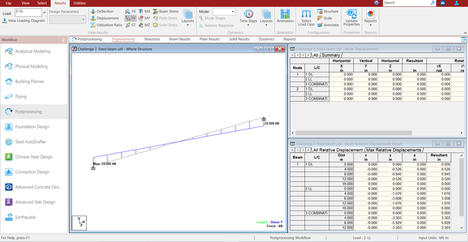
Task: Click in the Search box
Action: [407, 3]
